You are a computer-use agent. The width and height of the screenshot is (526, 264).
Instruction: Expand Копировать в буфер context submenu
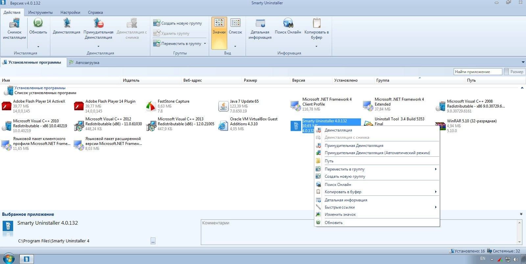[x=436, y=192]
